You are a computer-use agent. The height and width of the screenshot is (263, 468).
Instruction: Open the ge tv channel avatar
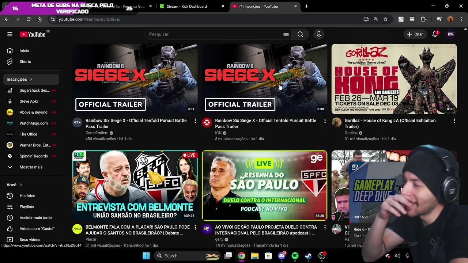point(207,229)
